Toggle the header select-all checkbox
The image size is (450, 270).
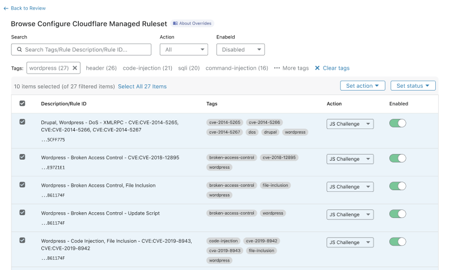tap(22, 104)
